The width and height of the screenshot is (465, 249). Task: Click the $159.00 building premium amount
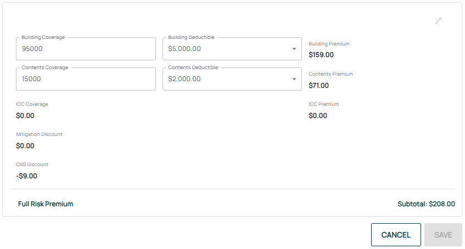point(321,55)
